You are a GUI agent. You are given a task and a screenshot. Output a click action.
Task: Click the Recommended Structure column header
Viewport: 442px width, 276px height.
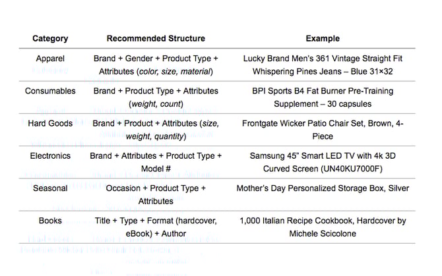click(156, 38)
